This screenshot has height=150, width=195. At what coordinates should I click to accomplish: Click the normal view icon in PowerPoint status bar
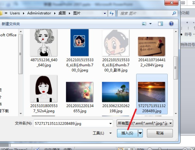pos(120,149)
